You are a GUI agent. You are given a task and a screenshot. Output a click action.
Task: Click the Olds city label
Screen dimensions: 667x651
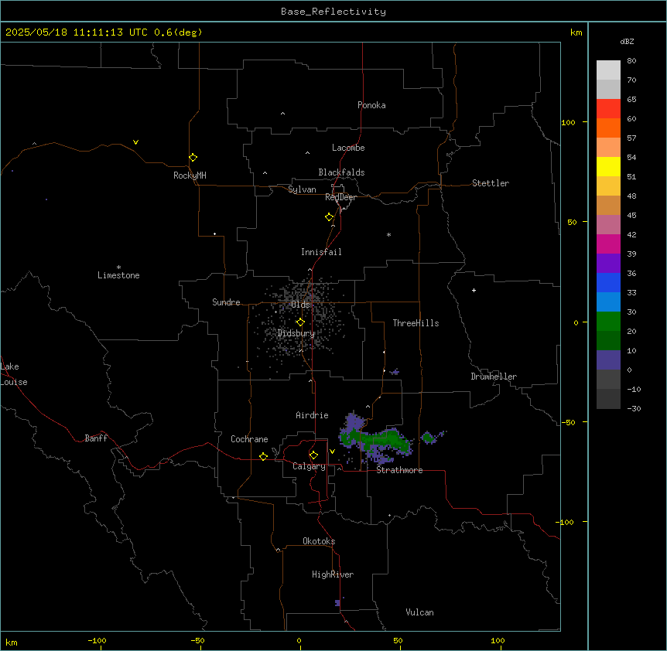tap(300, 305)
